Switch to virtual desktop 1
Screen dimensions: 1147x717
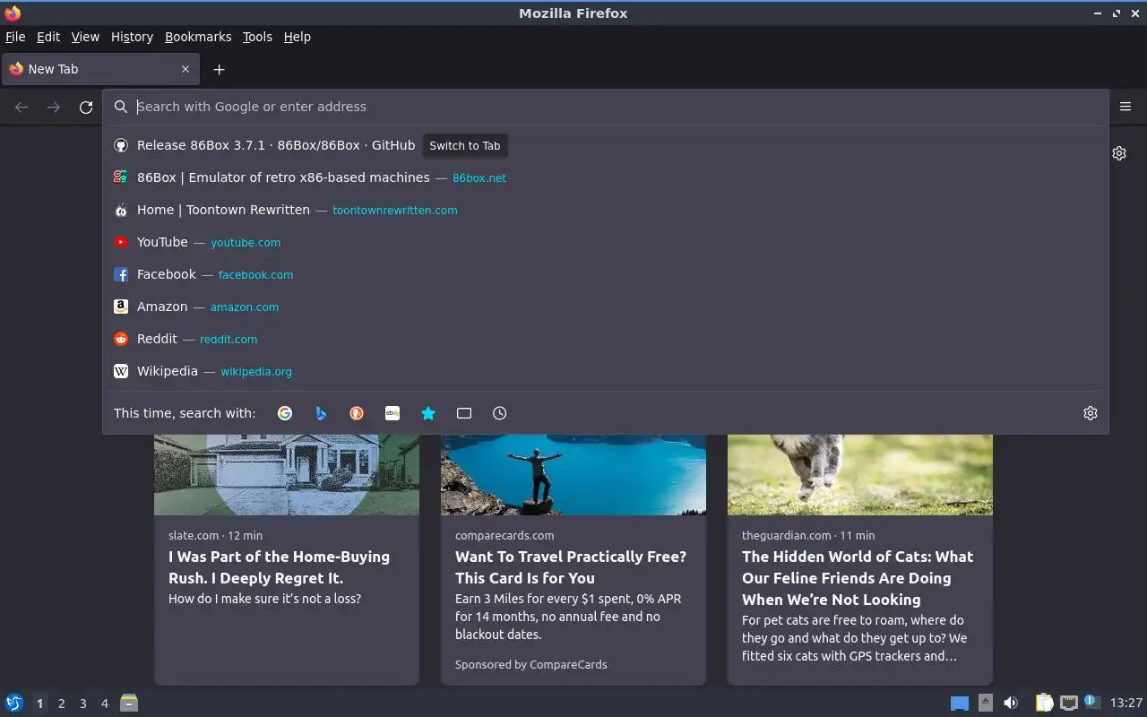point(39,704)
